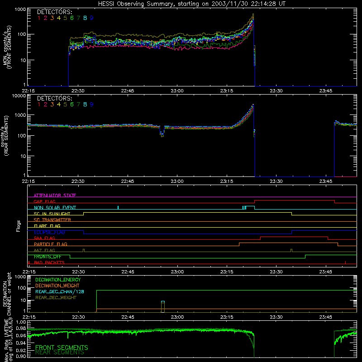Viewport: 362px width, 362px height.
Task: Click the 22:30 tick under Flags panel
Action: [x=78, y=272]
